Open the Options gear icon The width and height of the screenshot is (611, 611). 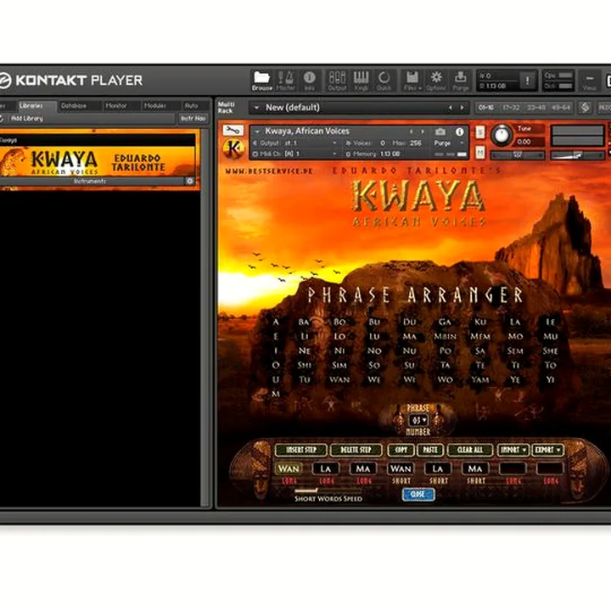[436, 81]
